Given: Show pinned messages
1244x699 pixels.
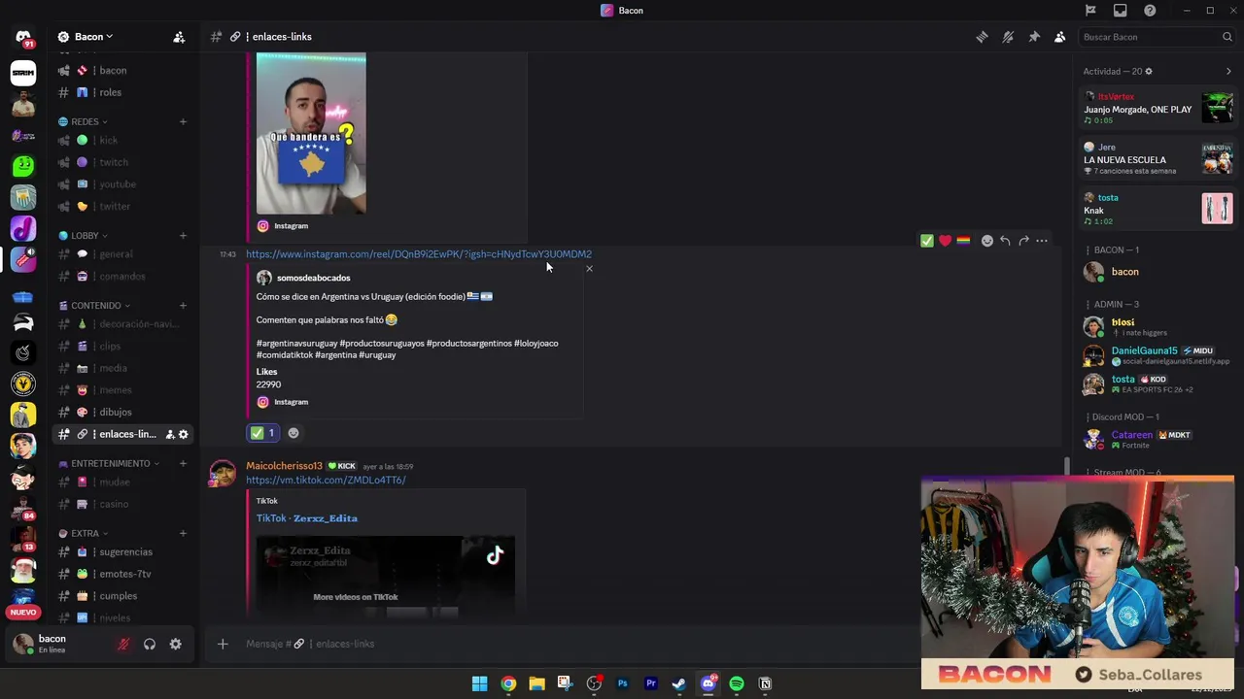Looking at the screenshot, I should [1034, 37].
